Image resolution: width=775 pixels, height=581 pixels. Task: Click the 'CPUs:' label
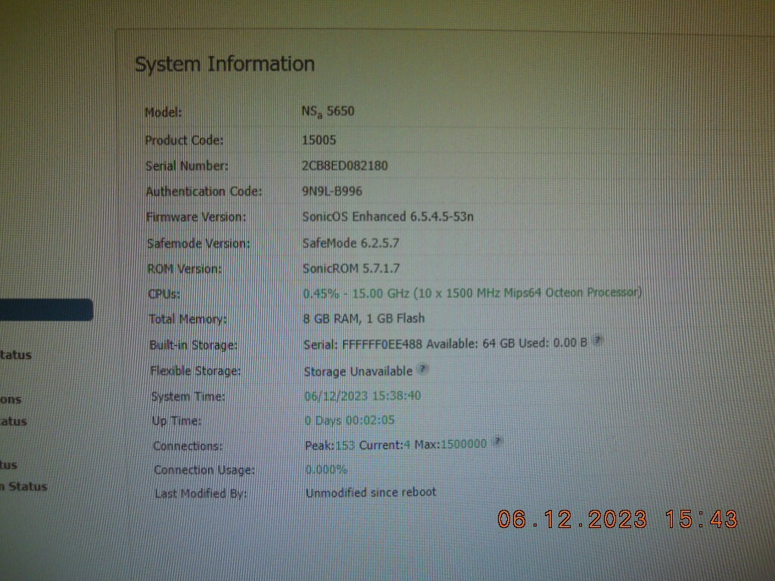(164, 294)
